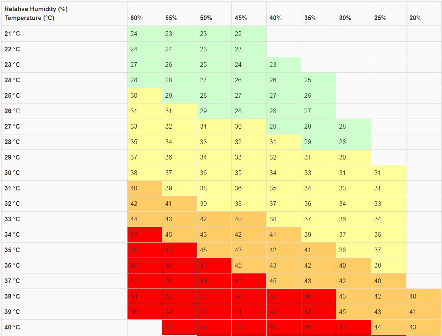Select the yellow cell at 30 °C and 25%
This screenshot has width=442, height=336.
click(x=388, y=173)
